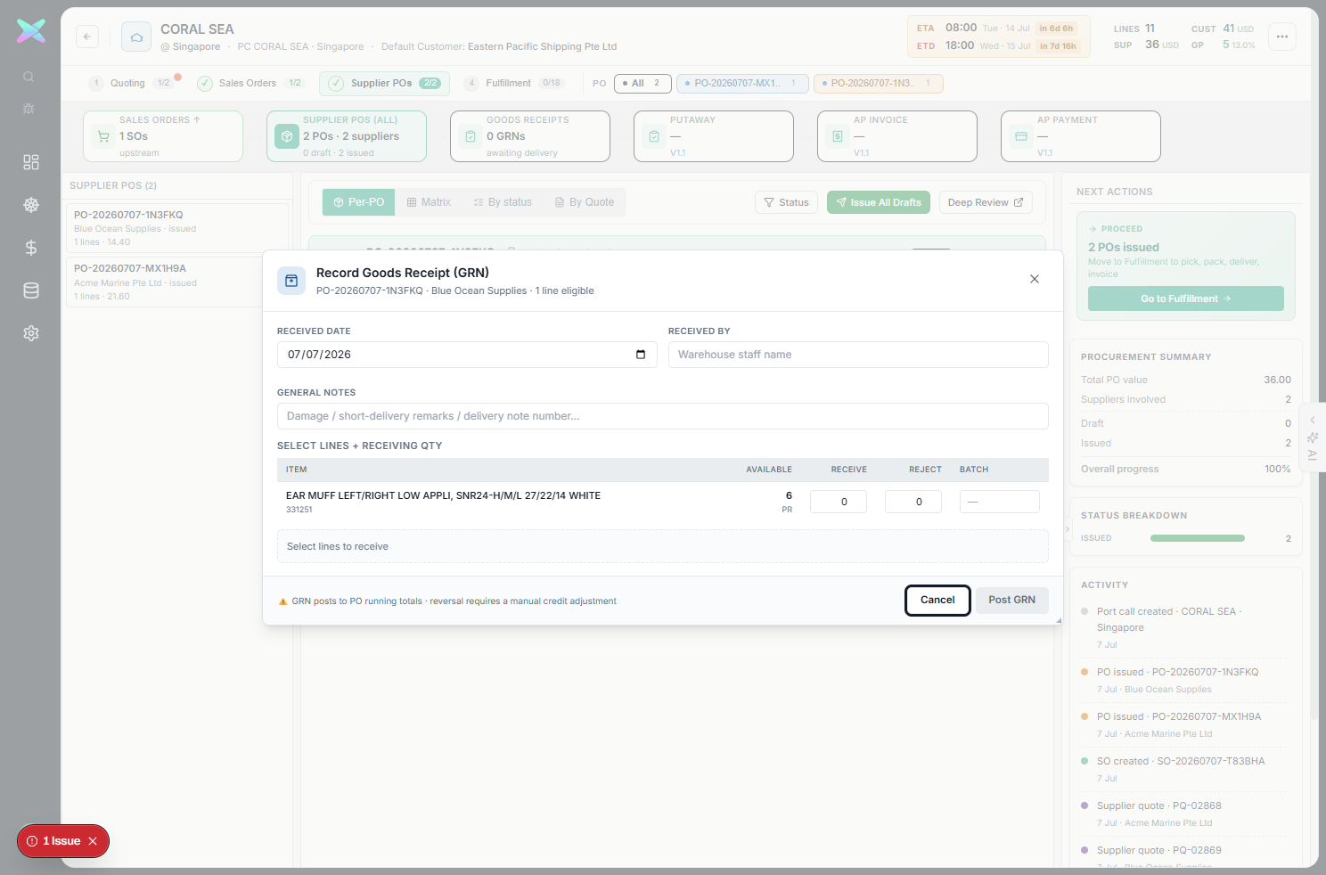Click Go to Fulfillment button
Viewport: 1326px width, 875px height.
click(1186, 298)
